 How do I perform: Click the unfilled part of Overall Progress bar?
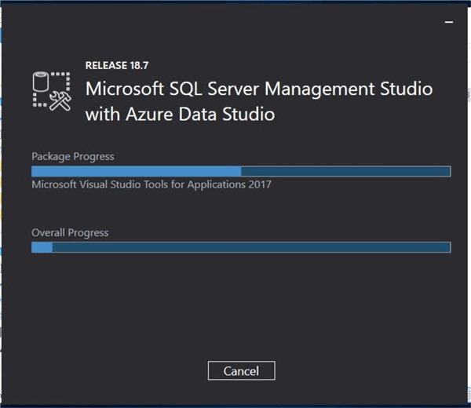pyautogui.click(x=251, y=248)
